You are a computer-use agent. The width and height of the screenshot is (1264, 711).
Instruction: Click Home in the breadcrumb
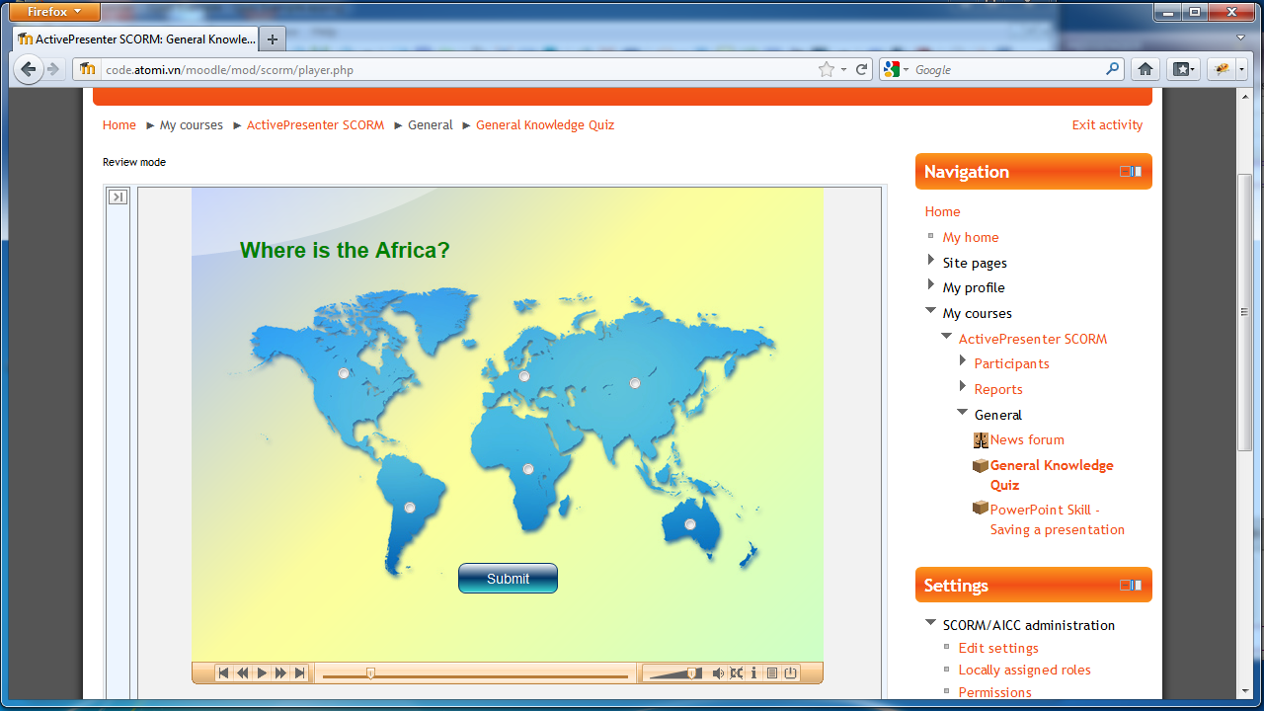[x=119, y=125]
